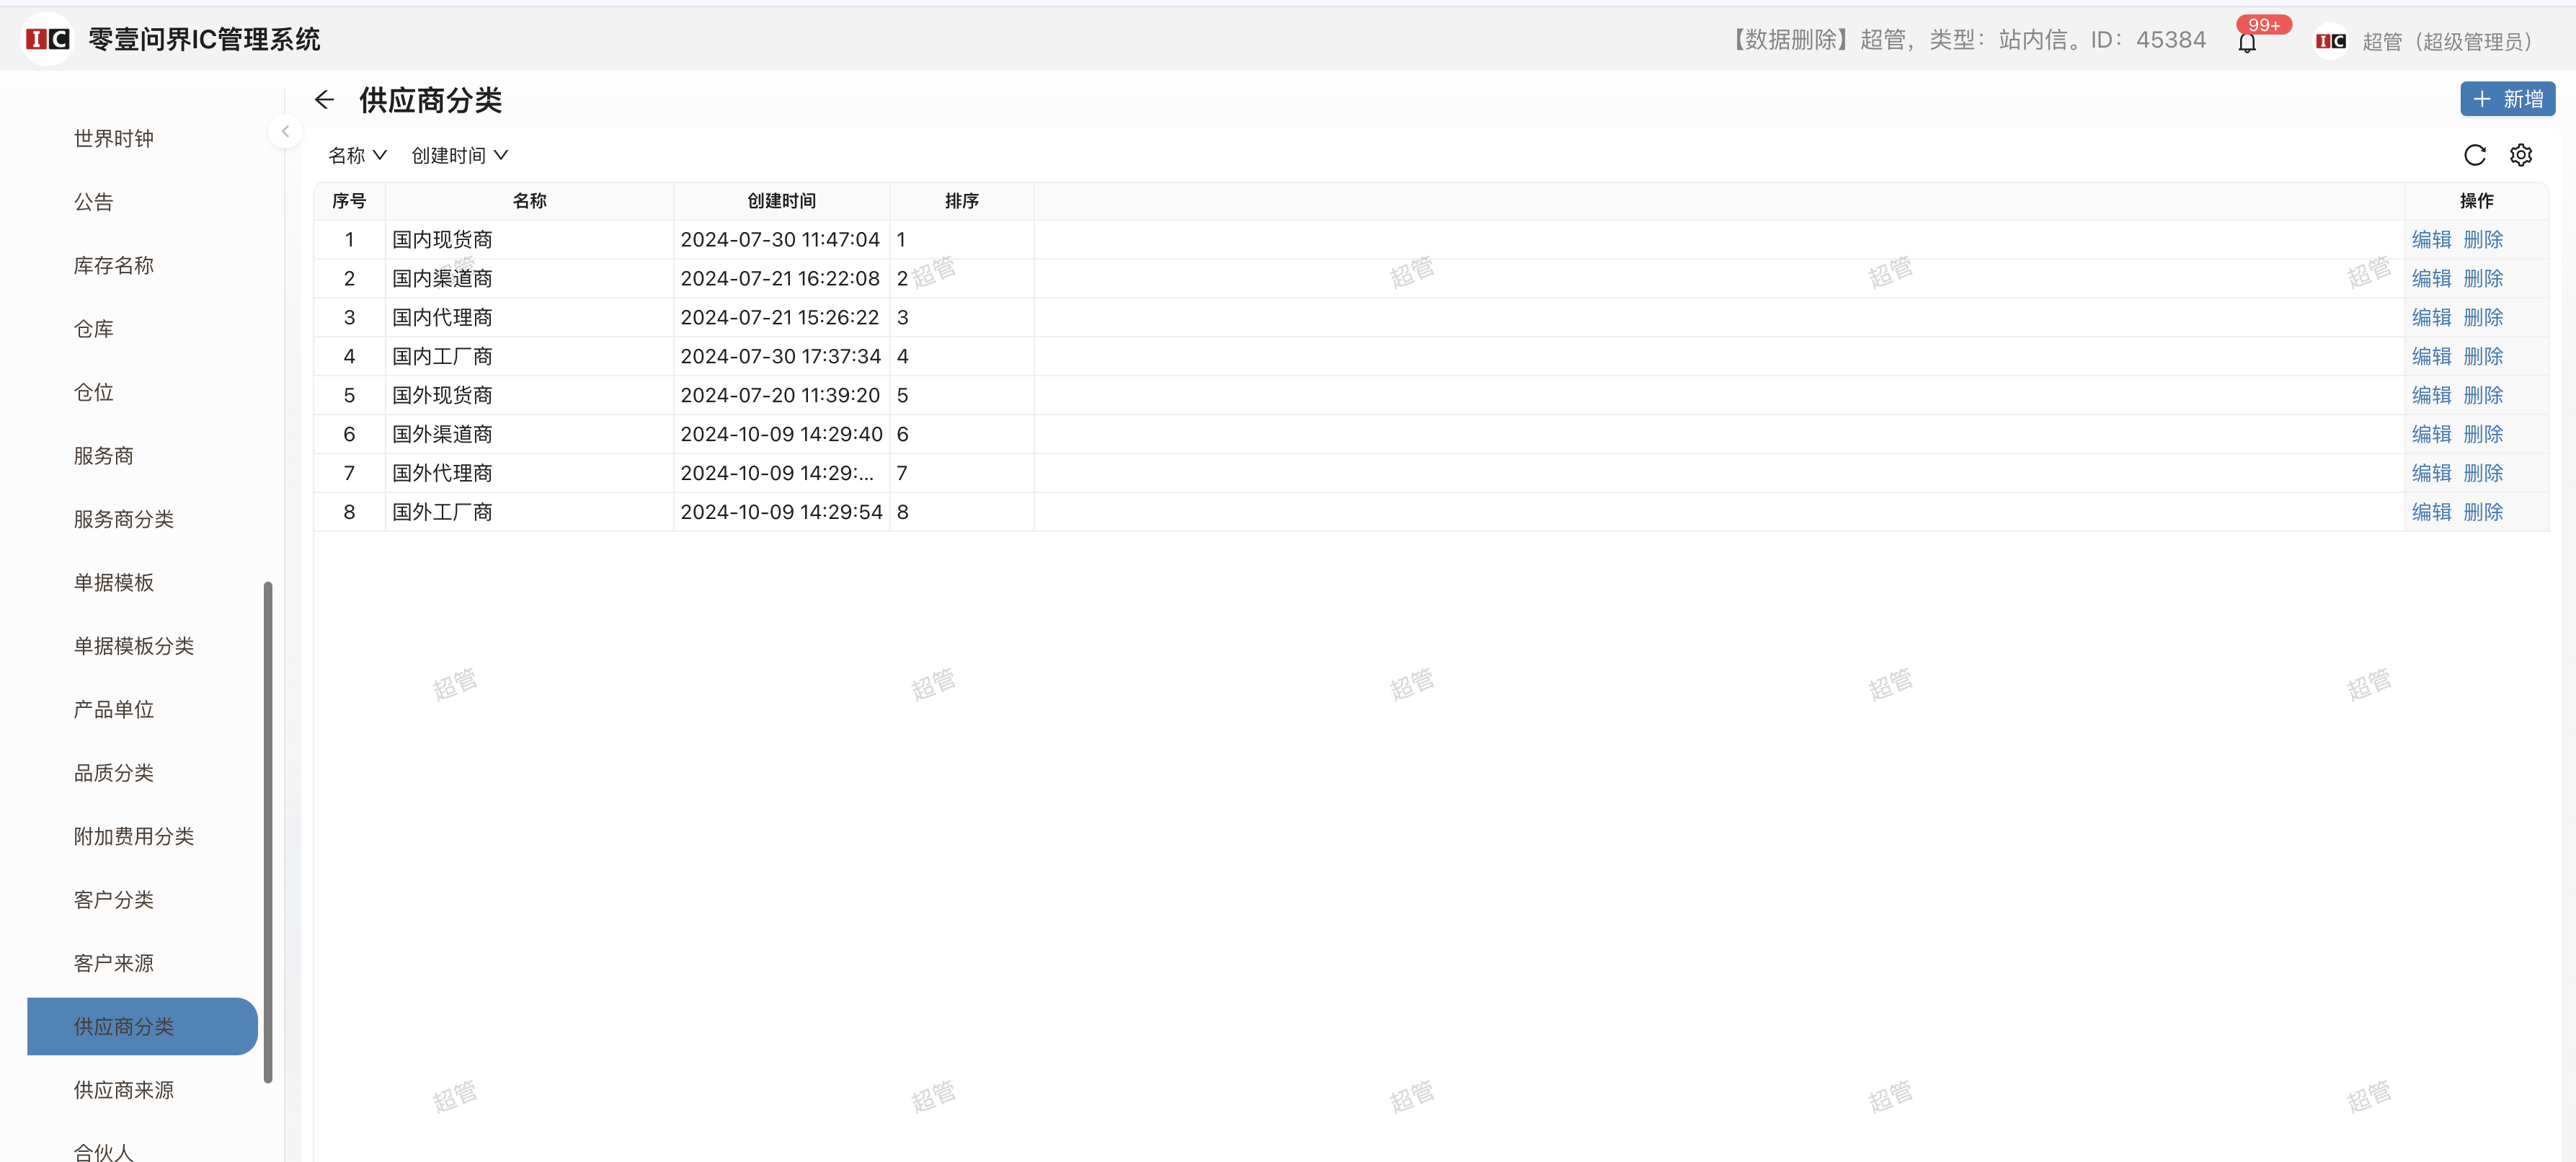Edit the 国内现货商 row
The height and width of the screenshot is (1162, 2576).
(x=2431, y=240)
